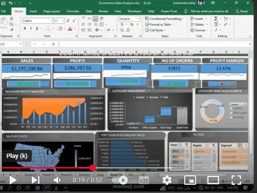Screen dimensions: 257x193
Task: Toggle Corporate in Segment slicer
Action: coord(234,157)
